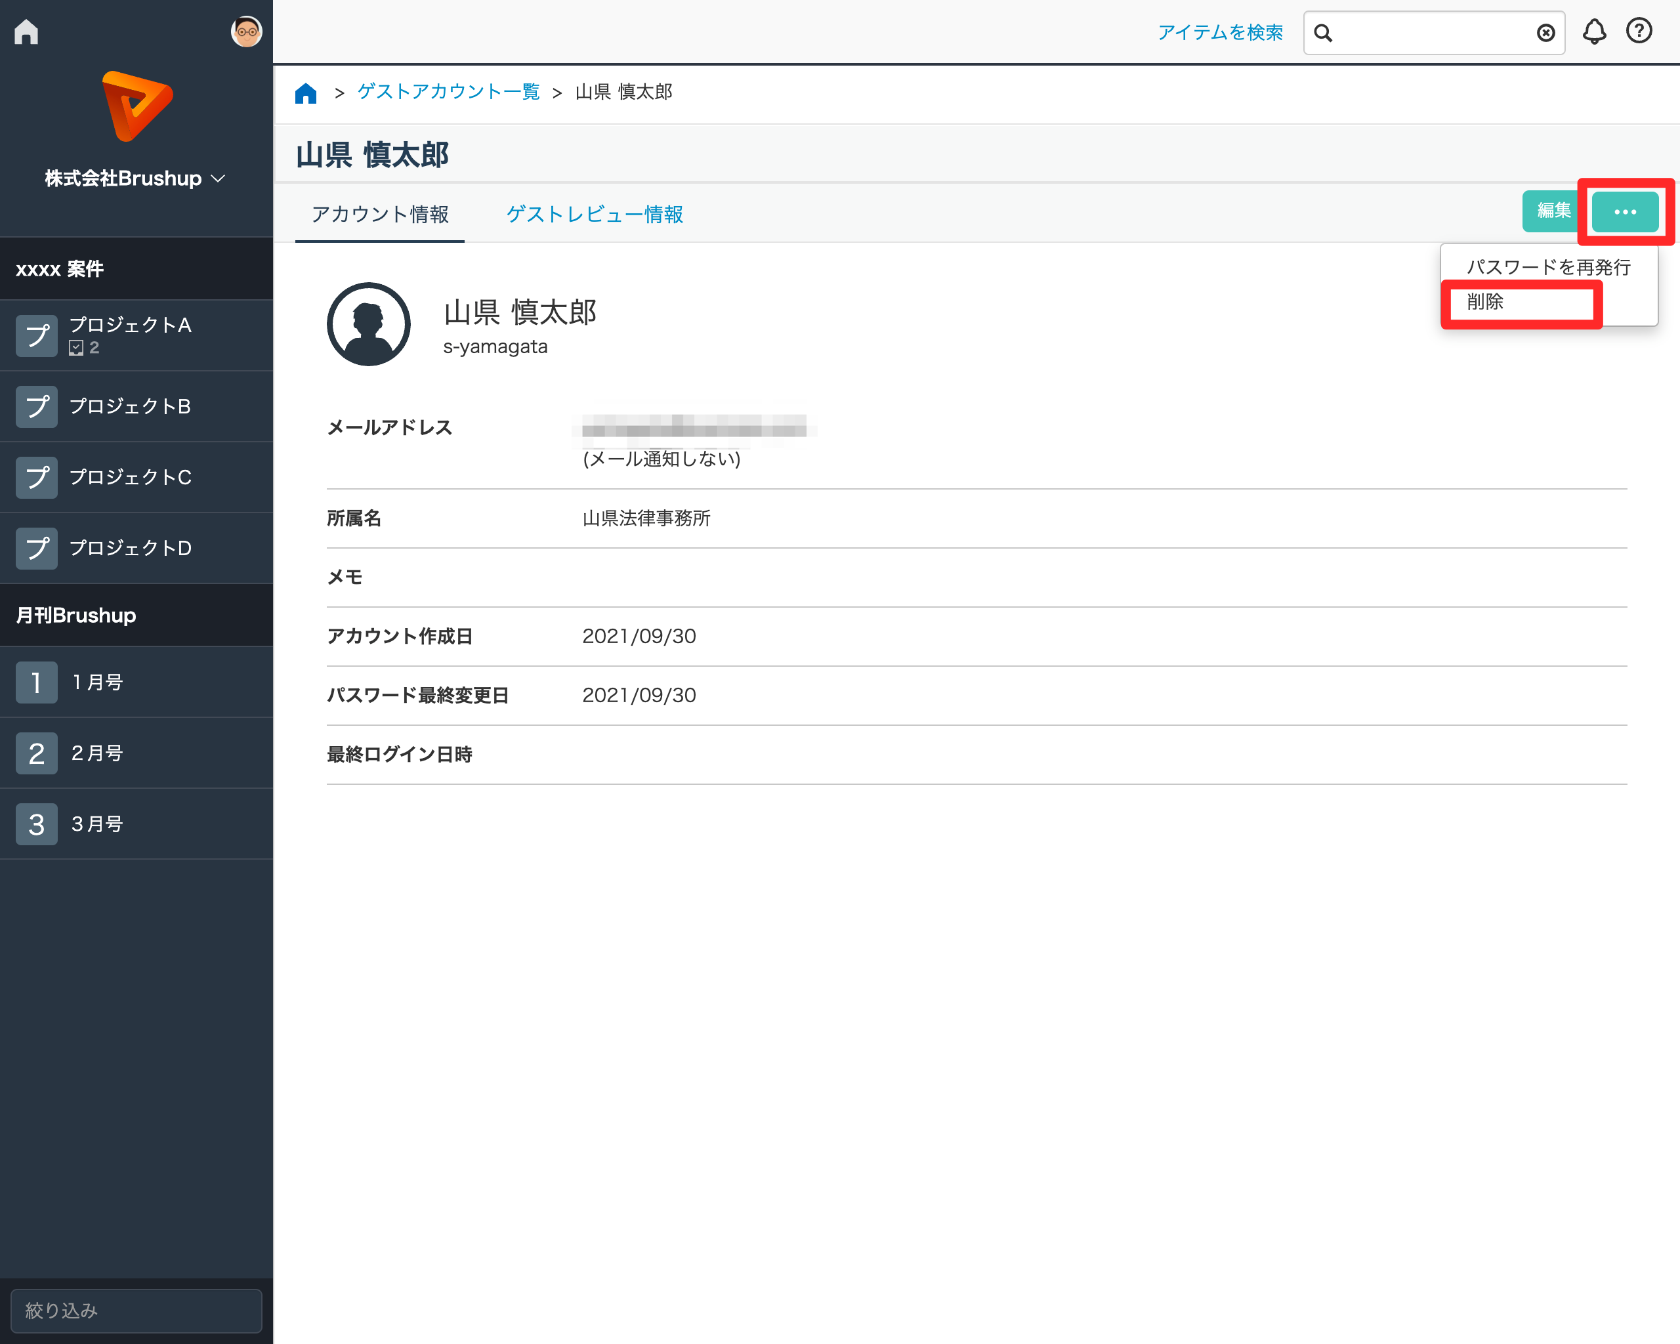
Task: Follow the ゲストアカウント一覧 breadcrumb link
Action: 448,92
